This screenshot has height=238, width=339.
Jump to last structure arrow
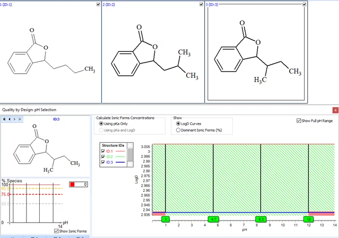(x=20, y=119)
